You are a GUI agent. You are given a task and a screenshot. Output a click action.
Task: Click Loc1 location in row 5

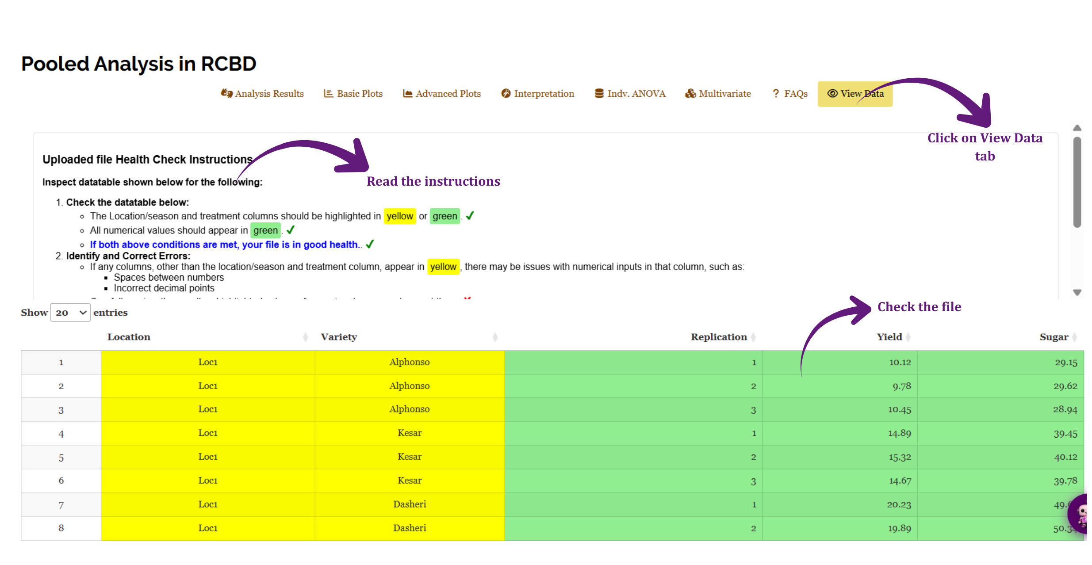click(208, 457)
